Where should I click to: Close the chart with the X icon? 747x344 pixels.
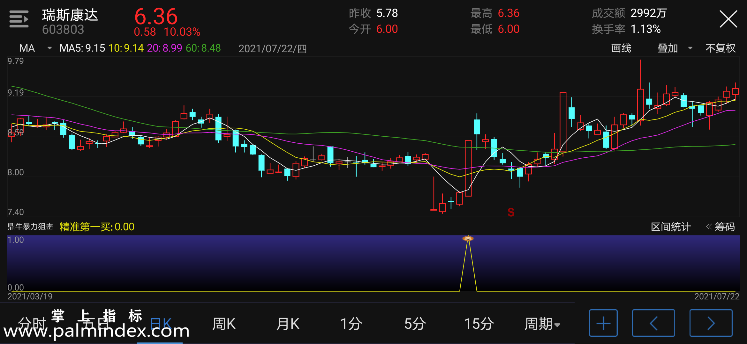click(728, 19)
